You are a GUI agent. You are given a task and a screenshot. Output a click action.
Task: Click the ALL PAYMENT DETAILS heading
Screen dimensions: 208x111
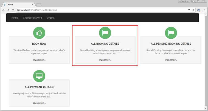point(39,87)
